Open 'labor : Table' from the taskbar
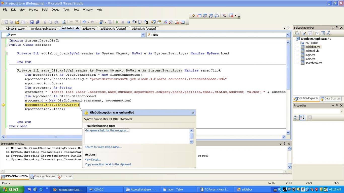 point(175,189)
